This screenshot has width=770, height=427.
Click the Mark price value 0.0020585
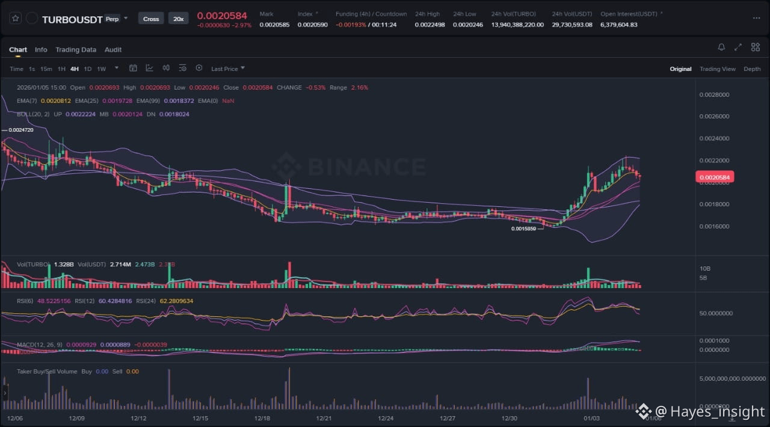pyautogui.click(x=274, y=25)
